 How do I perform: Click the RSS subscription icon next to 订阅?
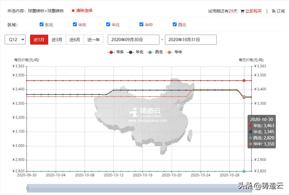pos(273,11)
